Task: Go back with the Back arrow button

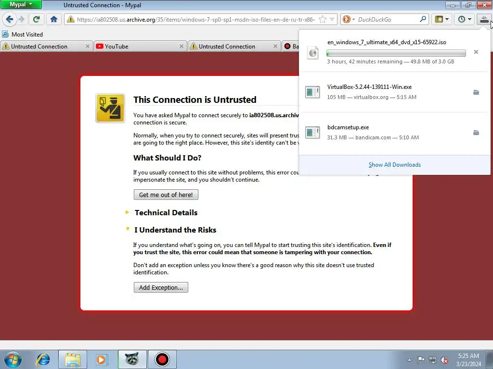Action: point(10,19)
